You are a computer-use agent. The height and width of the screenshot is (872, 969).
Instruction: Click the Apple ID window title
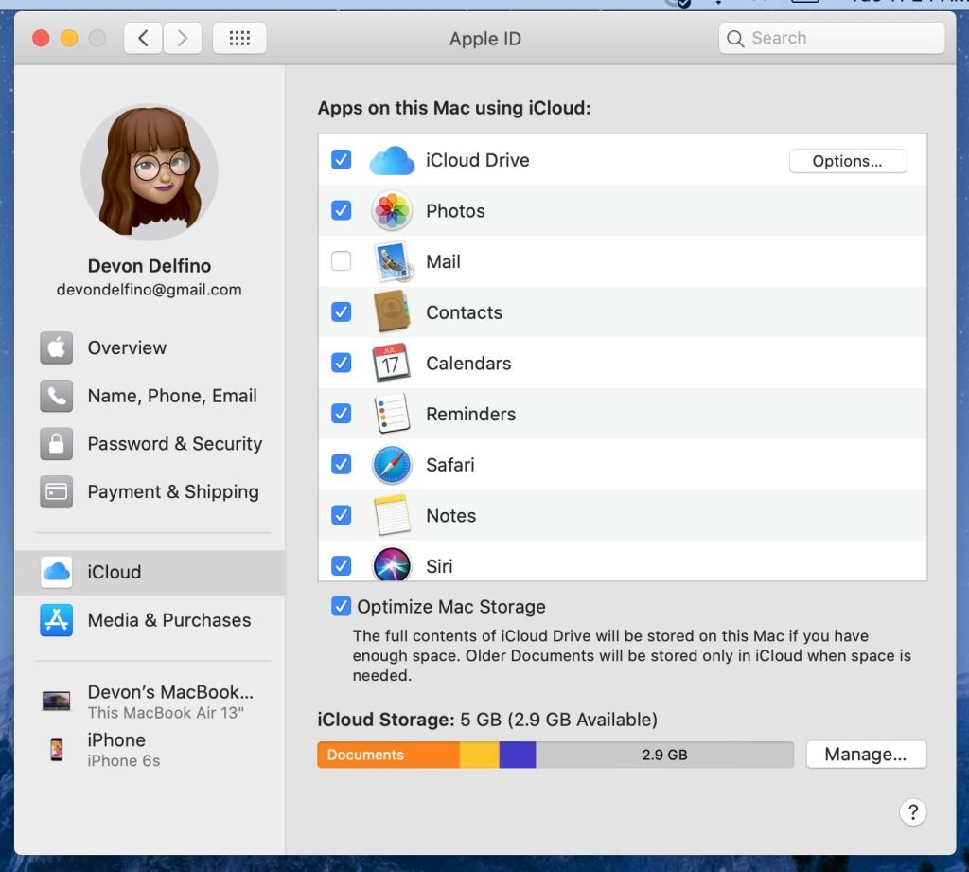[485, 38]
